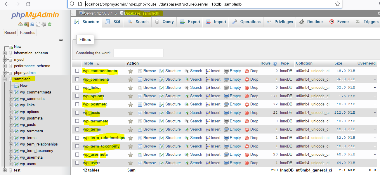The image size is (380, 175).
Task: Open navigation panel settings gear icon
Action: [x=44, y=25]
